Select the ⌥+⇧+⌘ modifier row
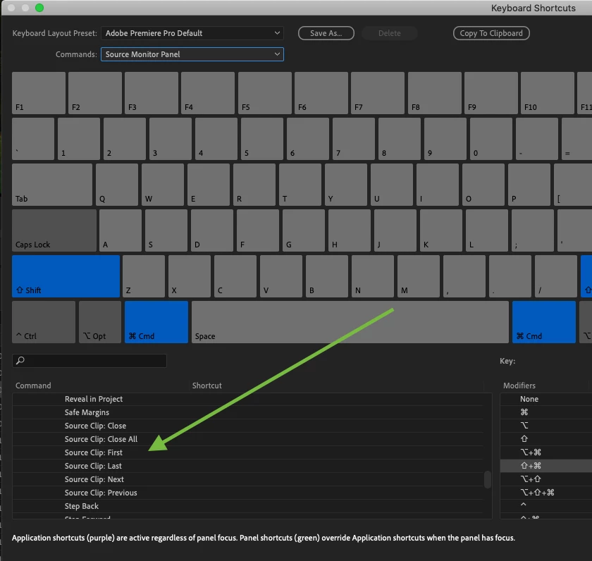This screenshot has height=561, width=592. pos(546,493)
